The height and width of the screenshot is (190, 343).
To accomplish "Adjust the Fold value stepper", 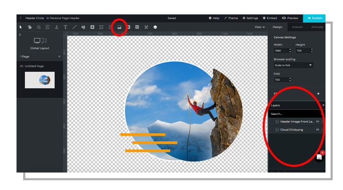I will pyautogui.click(x=290, y=80).
